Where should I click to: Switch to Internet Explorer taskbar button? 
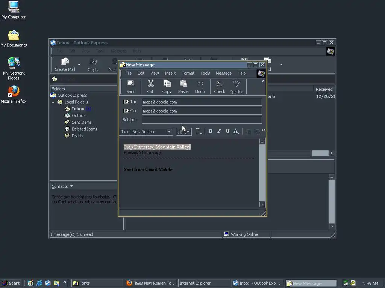(x=204, y=283)
